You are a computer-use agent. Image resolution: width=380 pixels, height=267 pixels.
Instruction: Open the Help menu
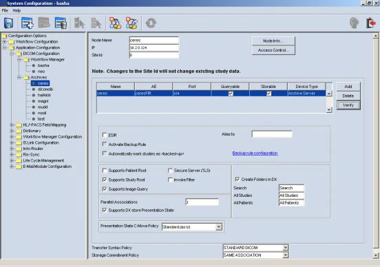(17, 10)
